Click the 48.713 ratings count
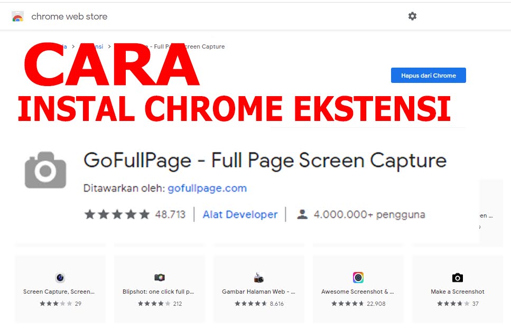This screenshot has height=328, width=511. [170, 214]
